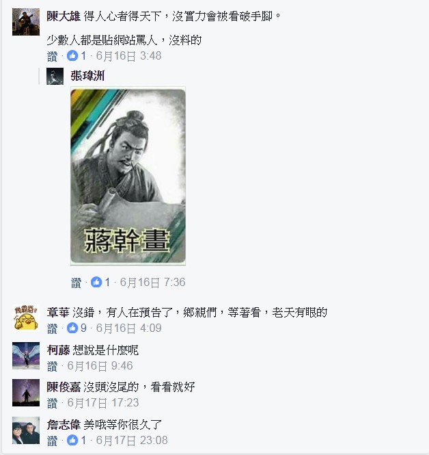Click 柯藤's angel wings avatar
Image resolution: width=429 pixels, height=455 pixels.
26,356
